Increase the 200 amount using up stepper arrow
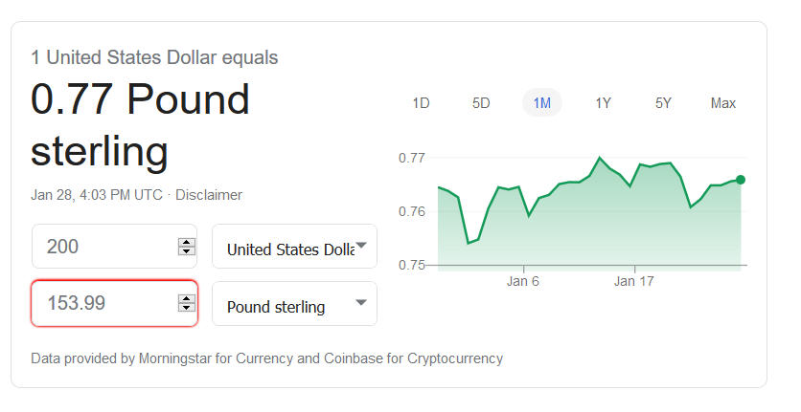Screen dimensions: 801x412 (187, 242)
